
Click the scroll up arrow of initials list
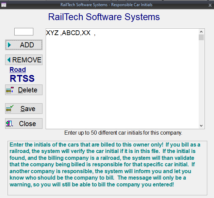[x=201, y=31]
